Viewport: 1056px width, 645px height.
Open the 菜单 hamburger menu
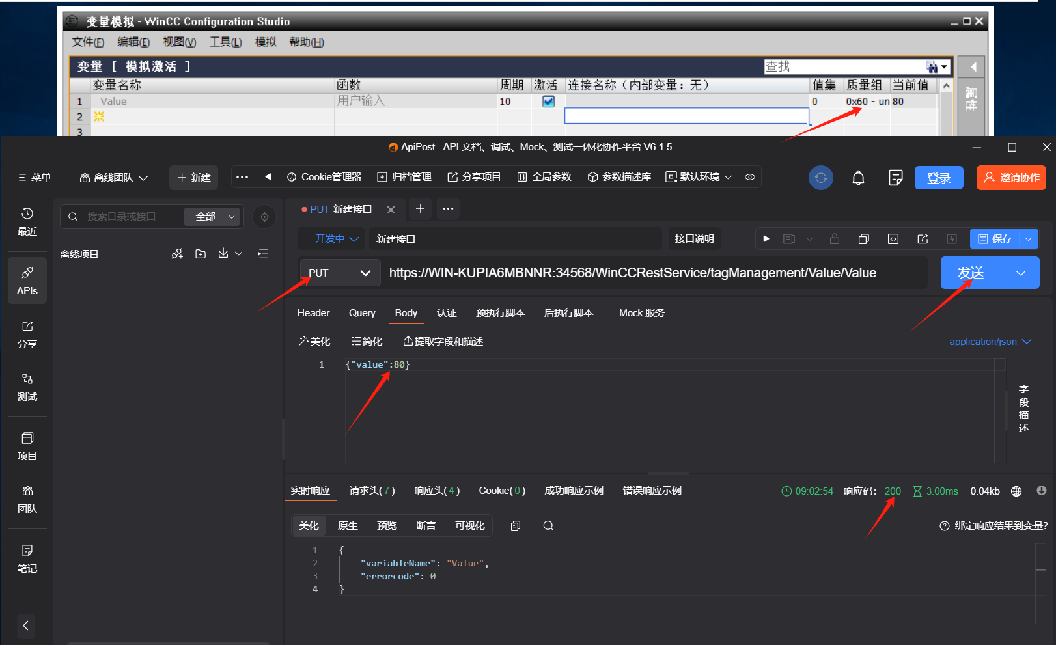(35, 177)
